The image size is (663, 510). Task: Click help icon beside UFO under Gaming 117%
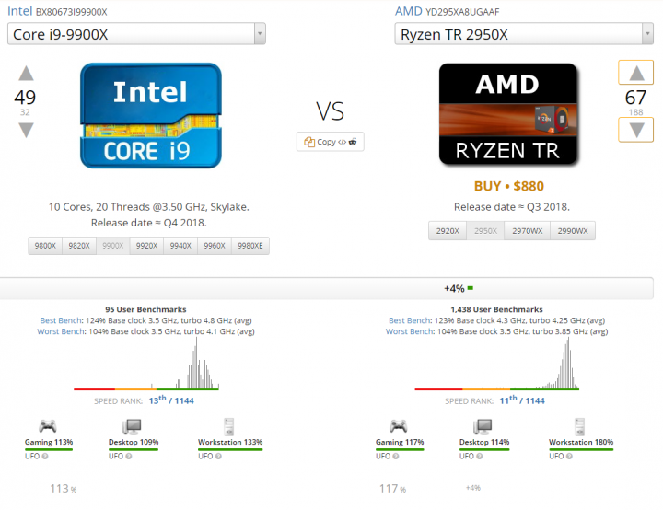pyautogui.click(x=396, y=457)
